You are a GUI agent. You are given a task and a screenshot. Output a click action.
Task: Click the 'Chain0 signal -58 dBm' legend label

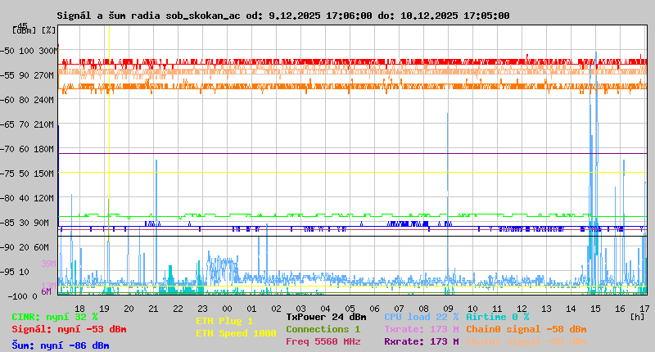pyautogui.click(x=526, y=329)
